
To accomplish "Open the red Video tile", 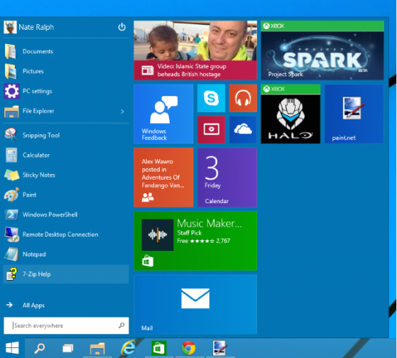I will pos(211,129).
